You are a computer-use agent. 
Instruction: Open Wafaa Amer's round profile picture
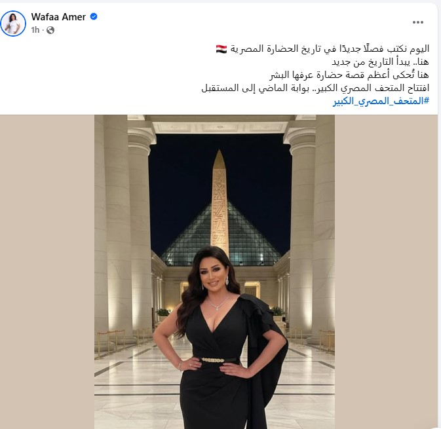[13, 24]
